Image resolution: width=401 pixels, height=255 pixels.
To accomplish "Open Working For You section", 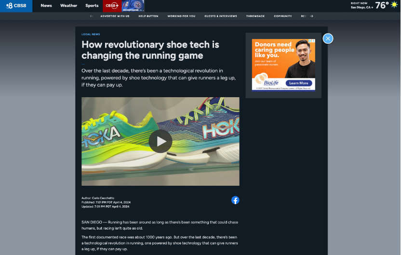I will coord(181,16).
